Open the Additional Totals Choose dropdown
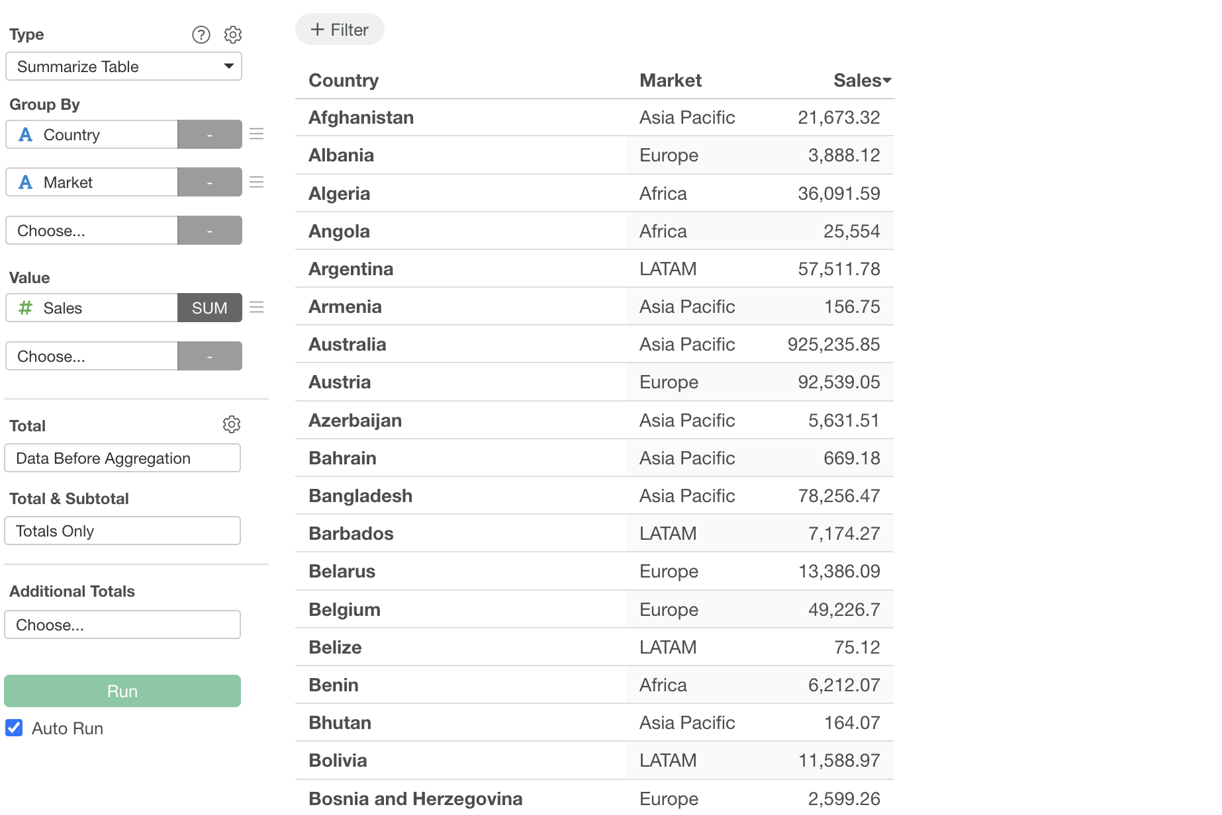This screenshot has height=815, width=1222. click(122, 625)
